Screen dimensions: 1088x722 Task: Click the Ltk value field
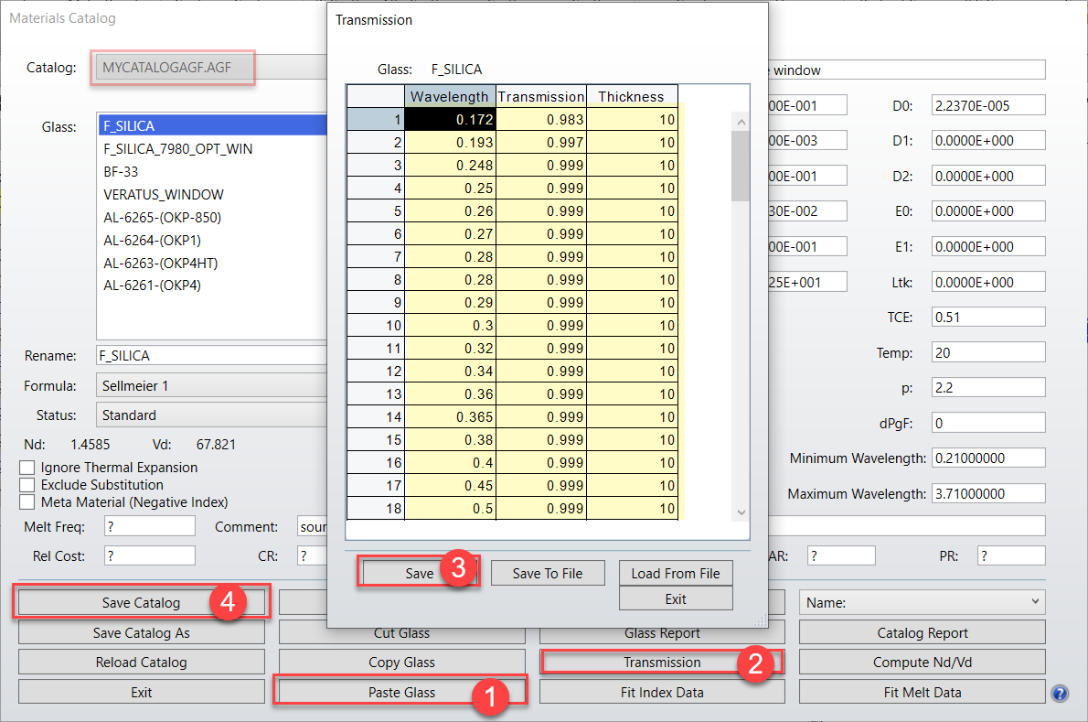pyautogui.click(x=988, y=282)
